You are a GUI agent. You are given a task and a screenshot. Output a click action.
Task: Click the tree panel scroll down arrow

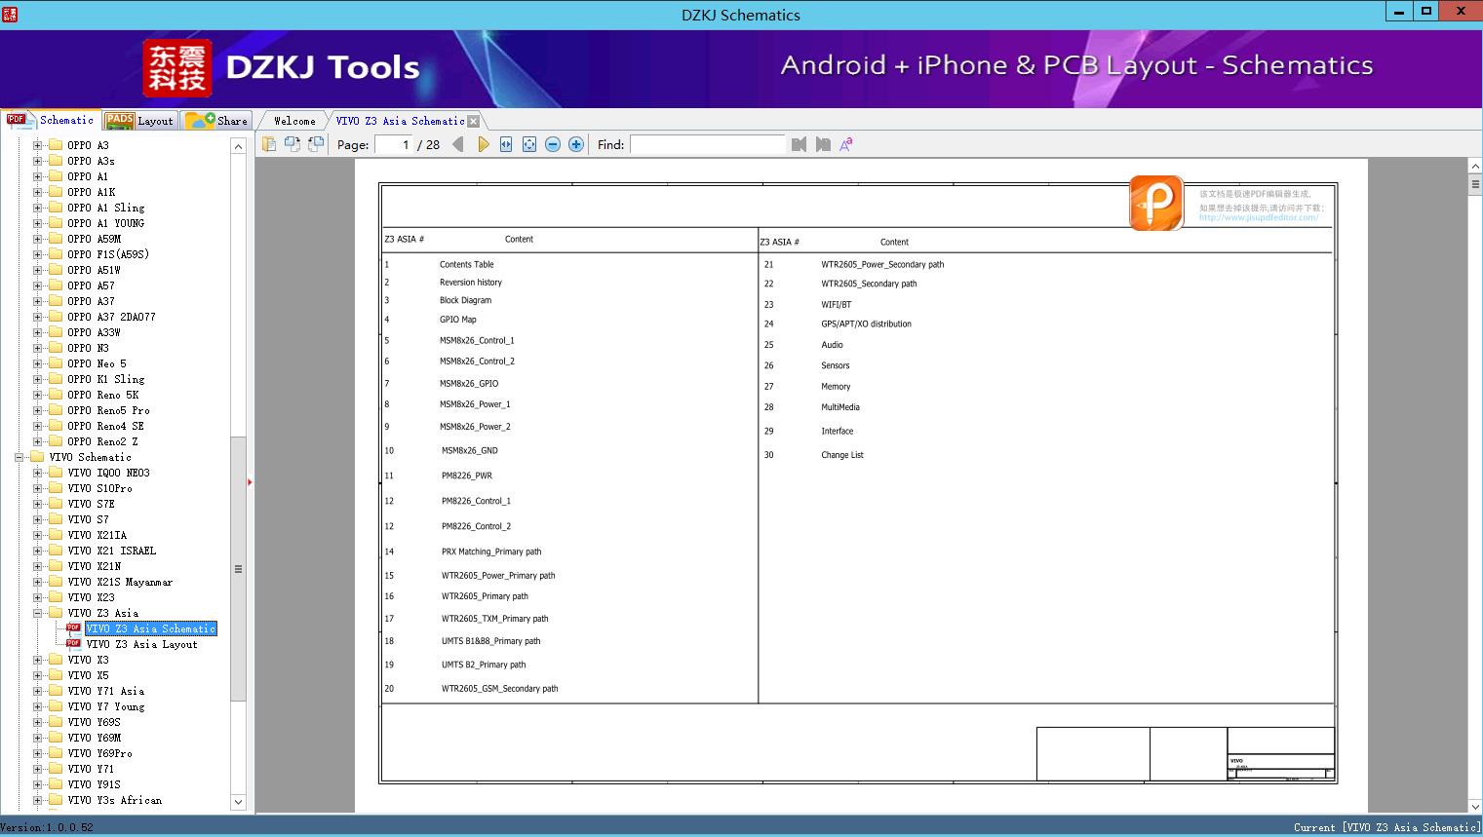click(x=238, y=802)
